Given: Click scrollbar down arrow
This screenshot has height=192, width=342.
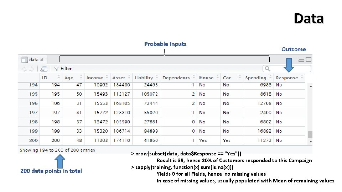Looking at the screenshot, I should pyautogui.click(x=311, y=142).
